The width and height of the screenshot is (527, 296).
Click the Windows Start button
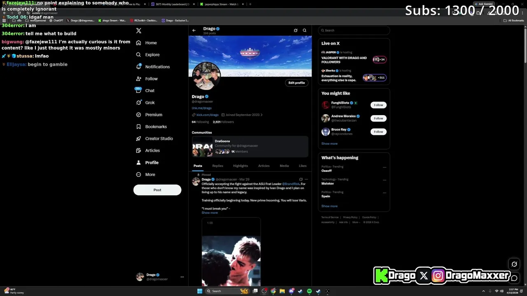[x=200, y=291]
